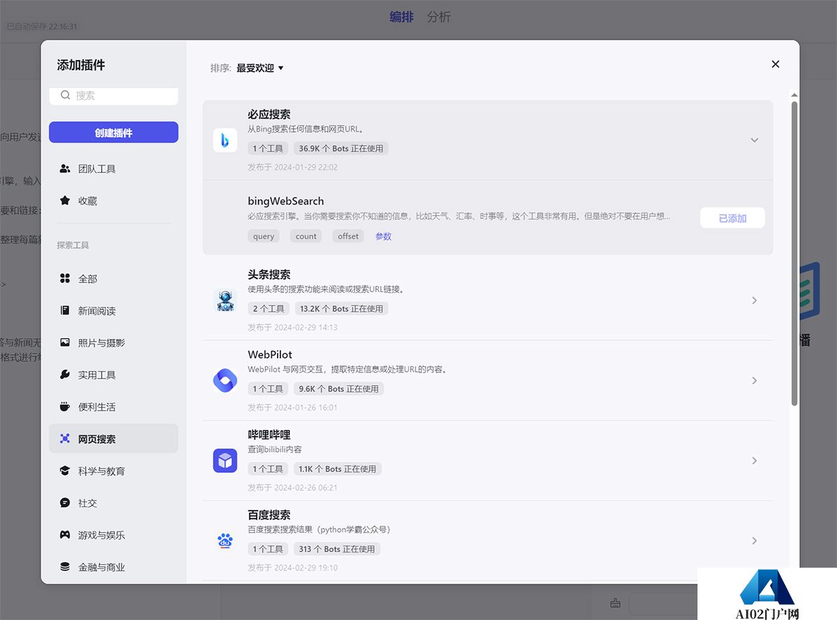Select the 全部 category
This screenshot has height=620, width=837.
tap(114, 279)
